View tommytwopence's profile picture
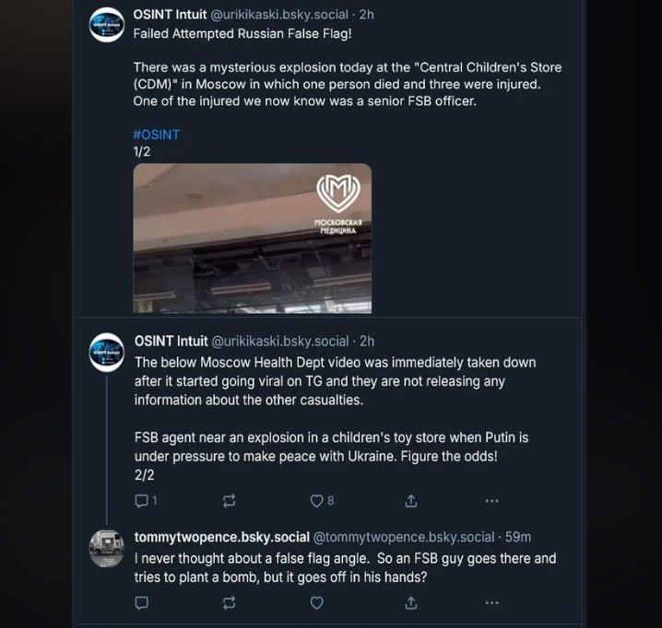Viewport: 662px width, 628px height. pos(107,548)
